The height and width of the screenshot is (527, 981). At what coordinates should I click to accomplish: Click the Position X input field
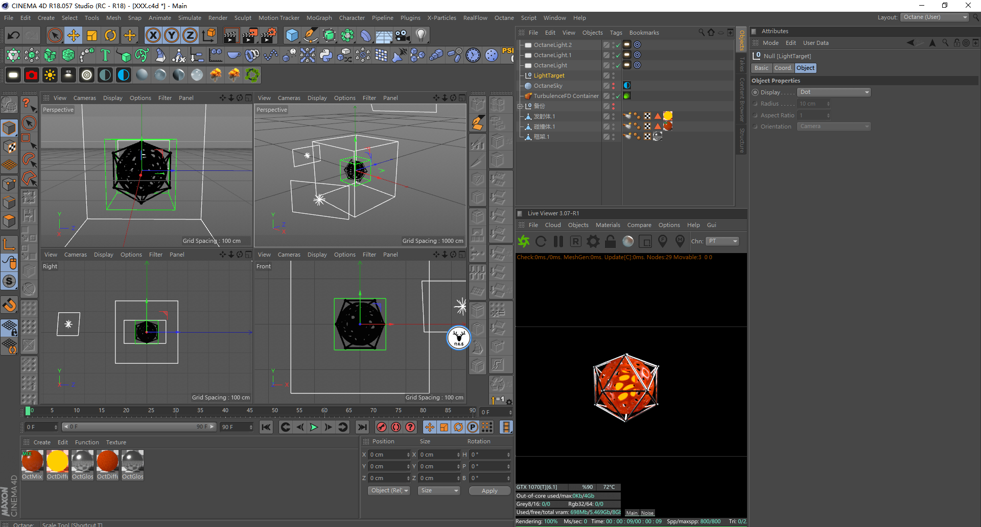[x=389, y=455]
